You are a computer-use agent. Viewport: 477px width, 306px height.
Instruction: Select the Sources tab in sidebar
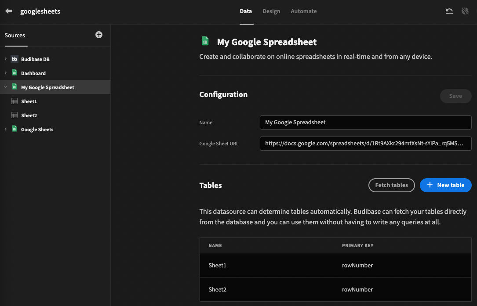point(15,35)
